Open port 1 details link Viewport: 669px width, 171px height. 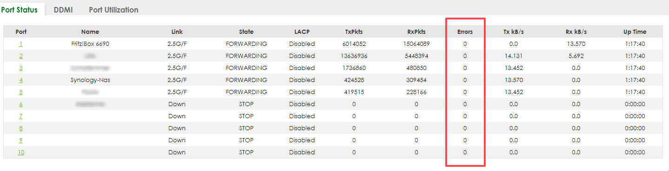tap(21, 44)
